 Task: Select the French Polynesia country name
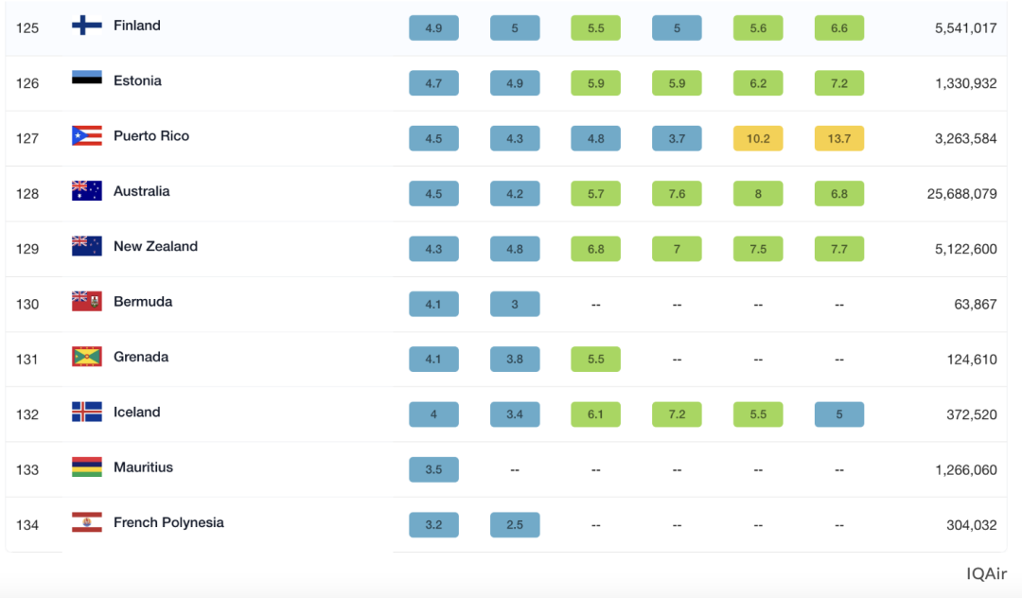[x=168, y=522]
